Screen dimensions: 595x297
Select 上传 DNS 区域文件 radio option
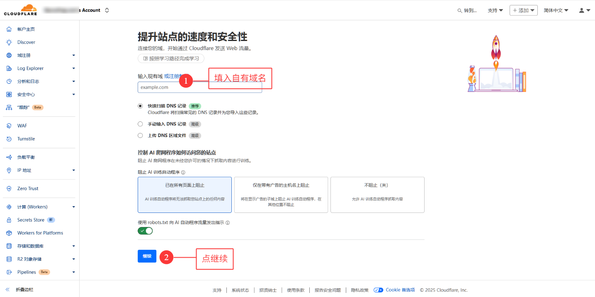140,135
